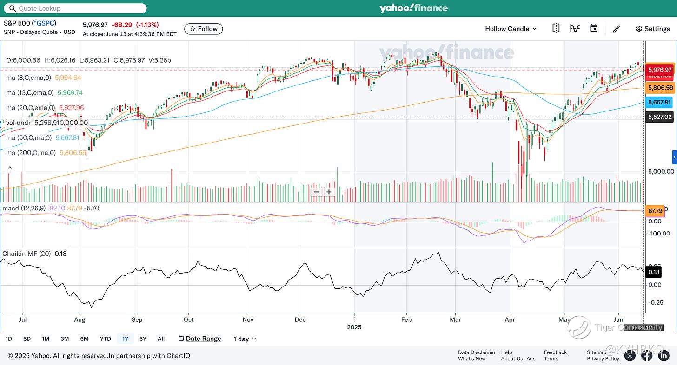Open chart Settings
Viewport: 677px width, 365px height.
click(x=652, y=29)
